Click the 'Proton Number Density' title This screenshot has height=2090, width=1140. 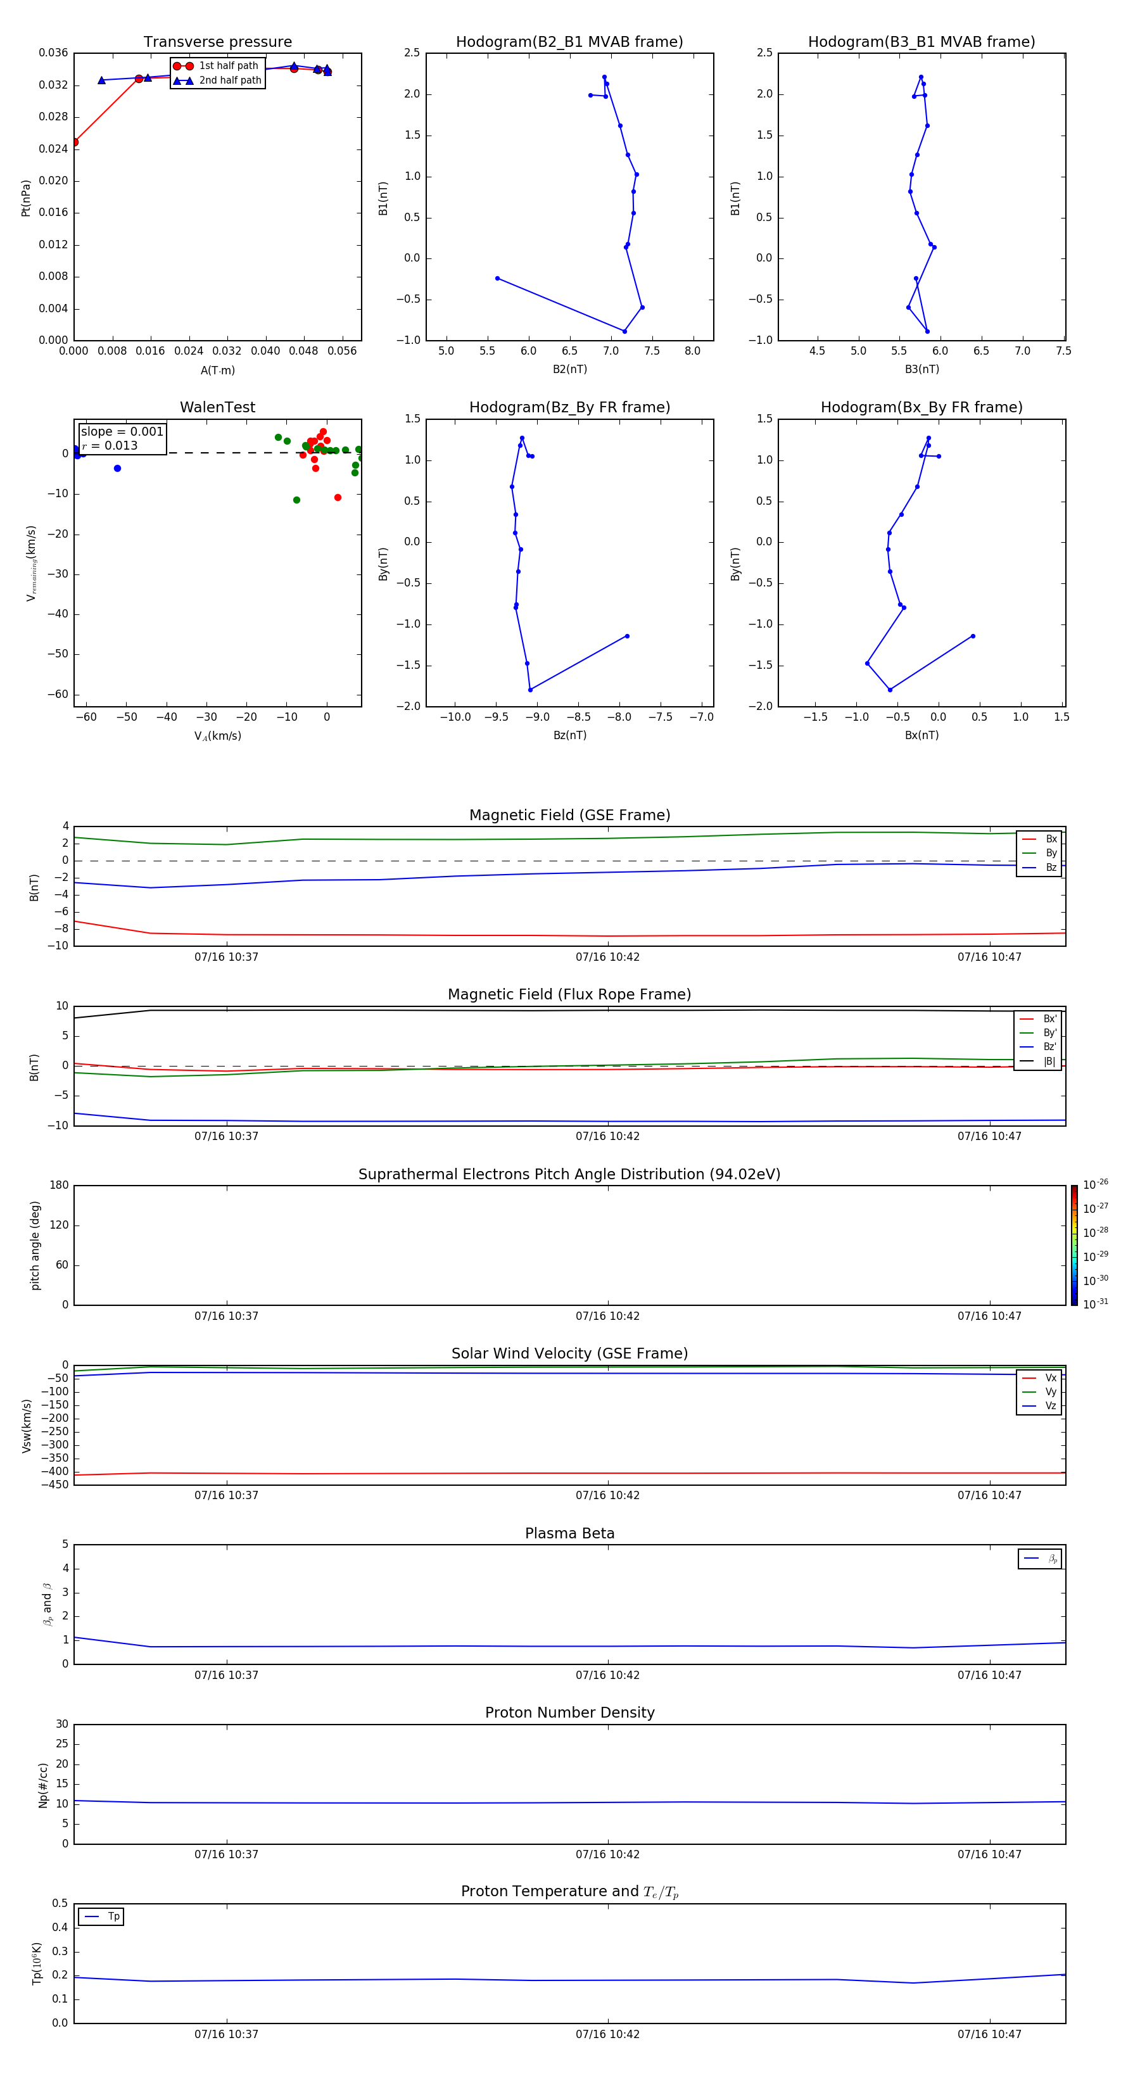pyautogui.click(x=569, y=1713)
